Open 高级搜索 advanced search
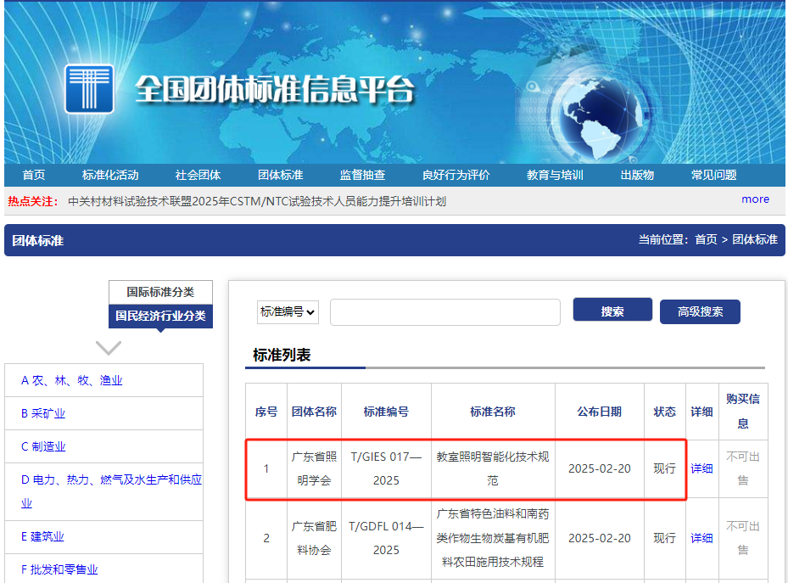 click(x=700, y=311)
